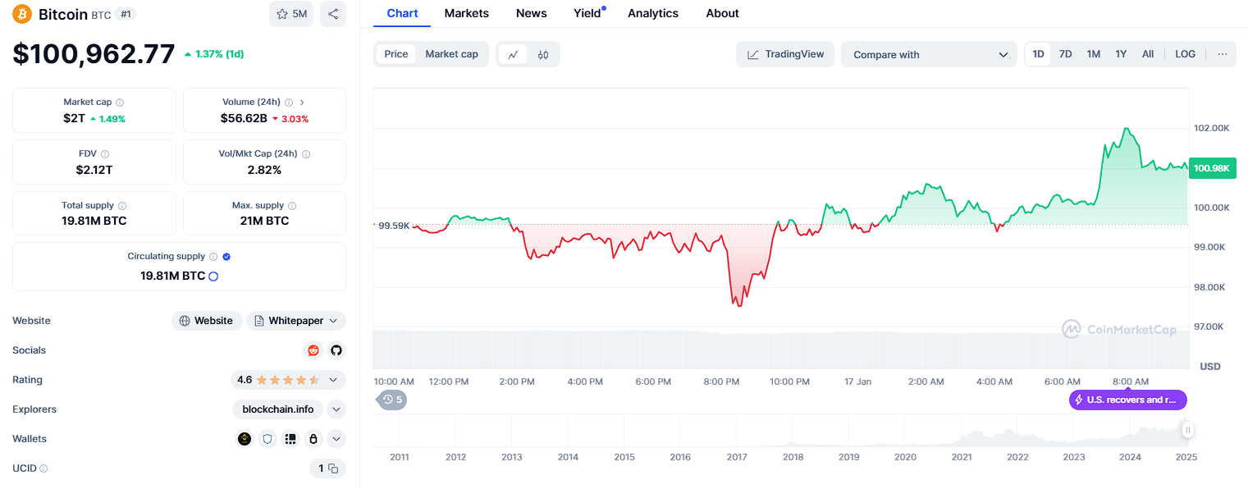Image resolution: width=1248 pixels, height=489 pixels.
Task: Switch to line chart view
Action: 513,54
